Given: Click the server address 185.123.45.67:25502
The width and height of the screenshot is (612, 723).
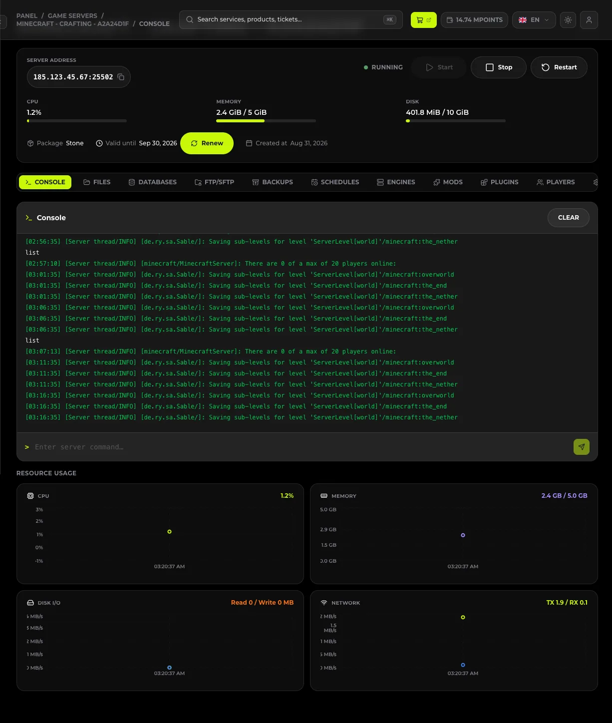Looking at the screenshot, I should click(73, 77).
